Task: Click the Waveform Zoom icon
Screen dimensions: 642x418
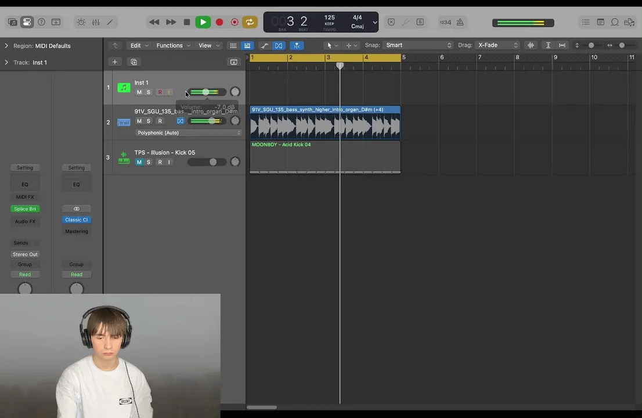Action: (531, 45)
